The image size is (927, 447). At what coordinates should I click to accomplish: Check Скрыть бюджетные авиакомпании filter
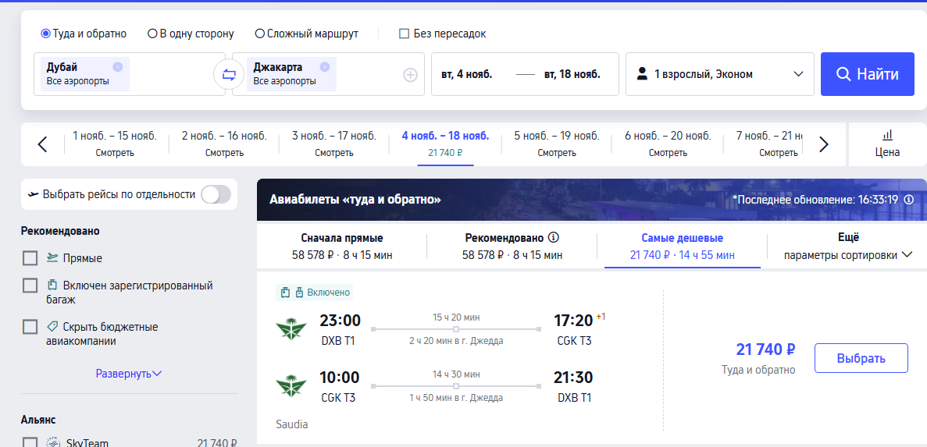[x=30, y=327]
